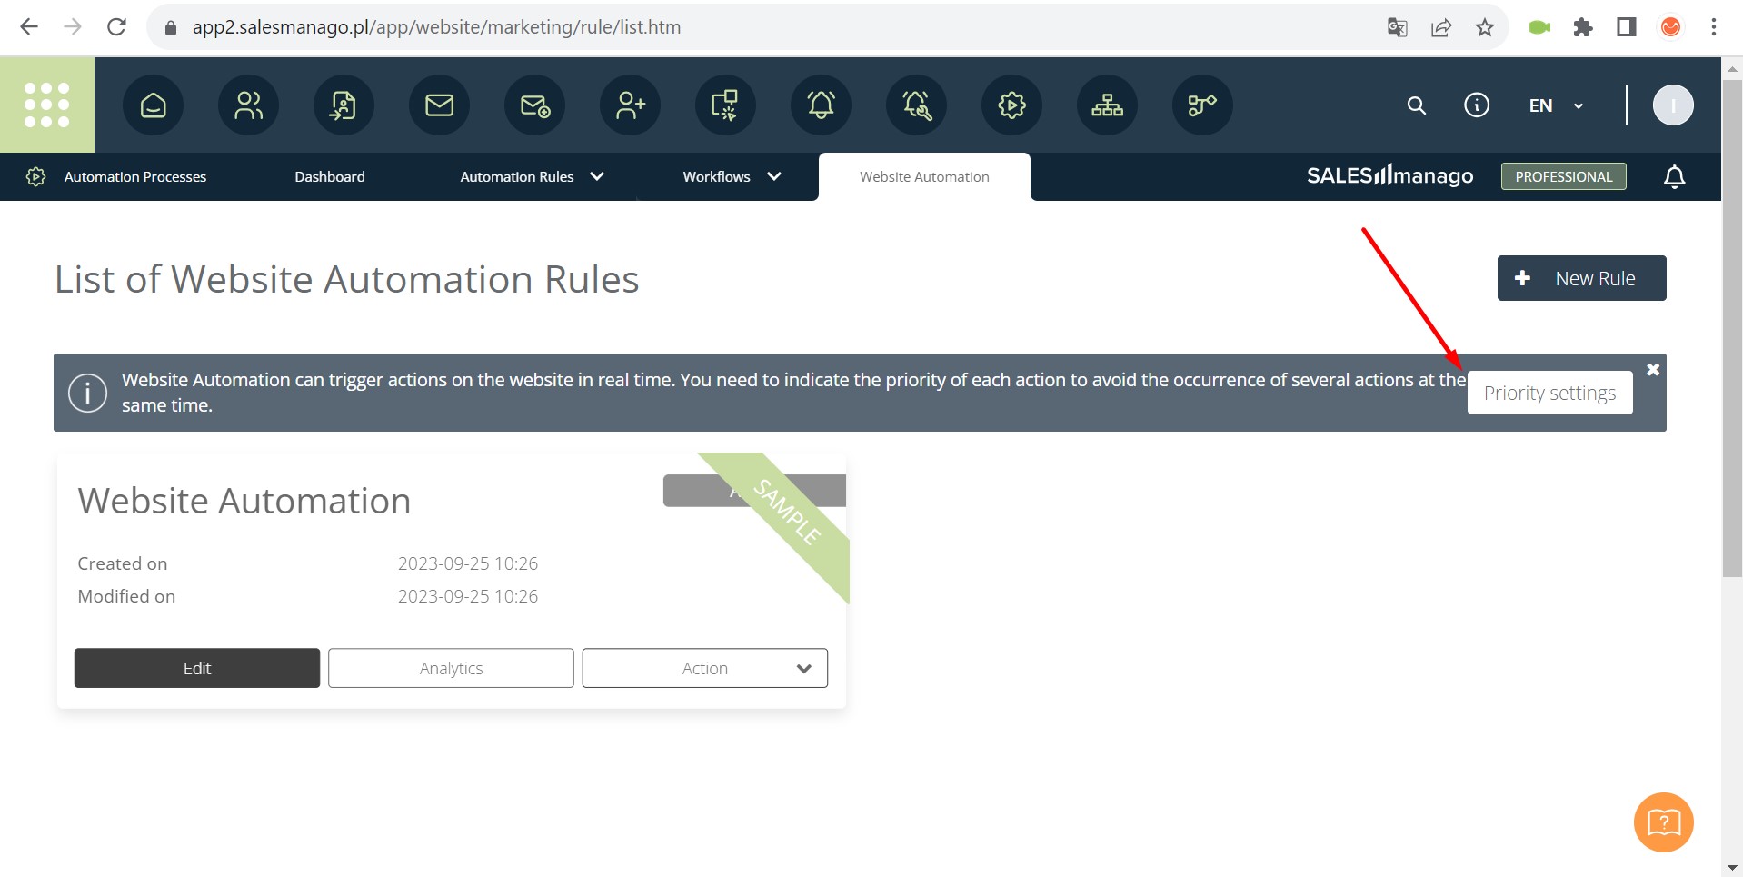Click the user avatar circle
Viewport: 1743px width, 877px height.
tap(1672, 105)
